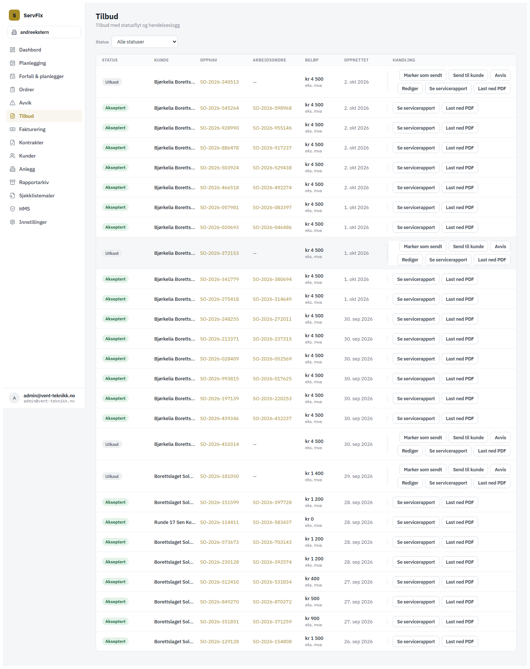Click the Planlegging calendar icon
Screen dimensions: 530x669
click(13, 63)
